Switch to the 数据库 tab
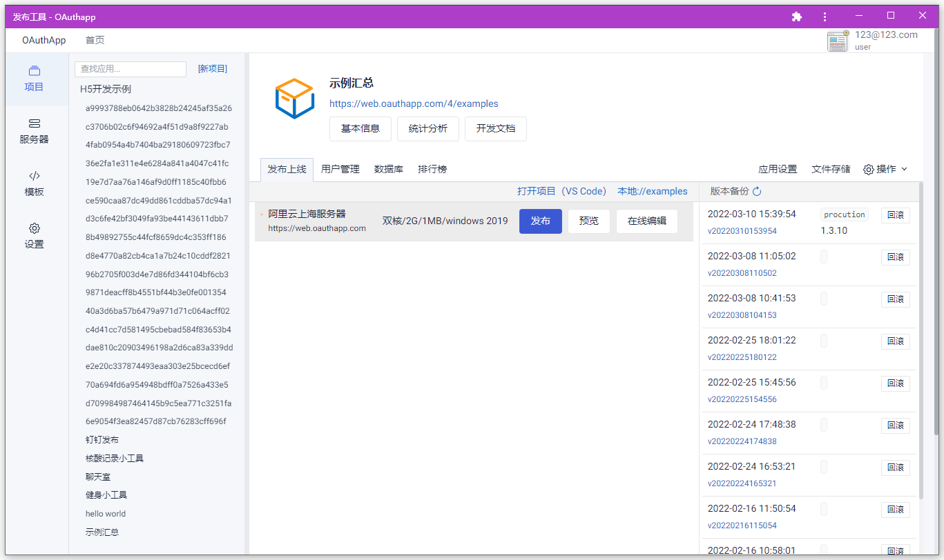The width and height of the screenshot is (944, 560). click(x=389, y=169)
